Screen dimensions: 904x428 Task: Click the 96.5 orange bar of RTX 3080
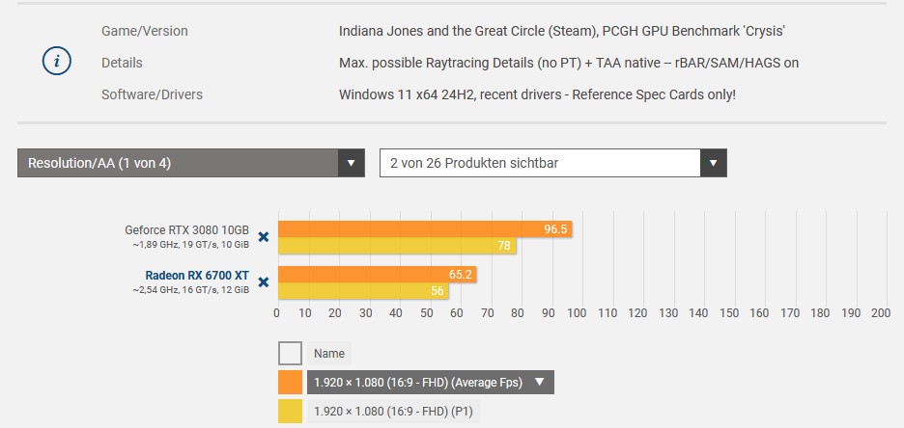(425, 229)
